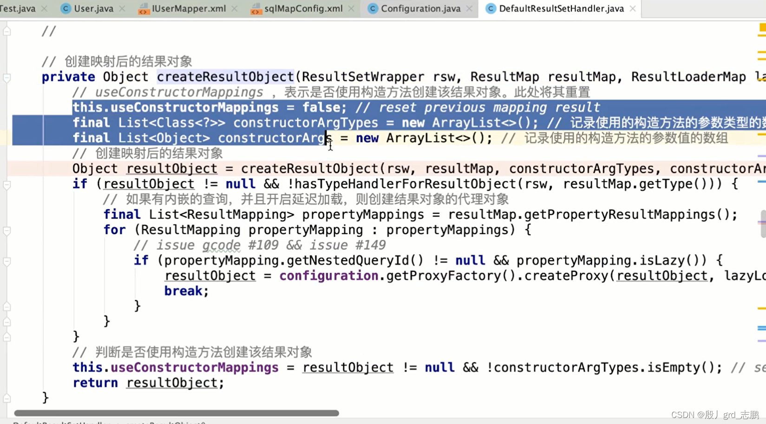Click the 'for' keyword of ResultMapping loop
Viewport: 766px width, 424px height.
pos(114,230)
